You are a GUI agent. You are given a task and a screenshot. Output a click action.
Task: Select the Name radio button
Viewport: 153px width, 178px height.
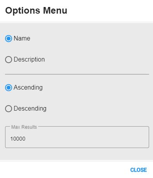pos(9,39)
